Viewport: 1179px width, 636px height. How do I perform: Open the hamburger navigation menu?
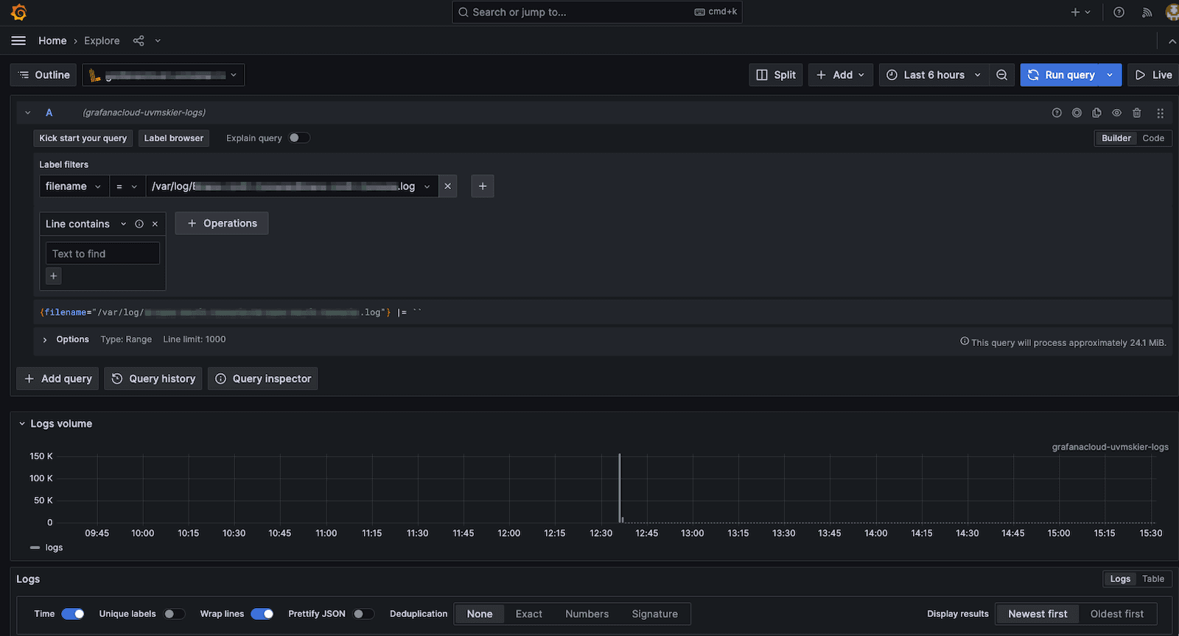18,40
